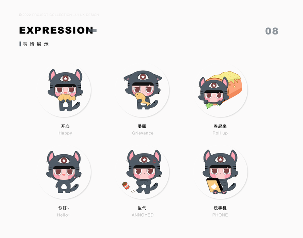Screen dimensions: 303x238
Task: Click the 2022 Project Collection header text
Action: coord(59,15)
